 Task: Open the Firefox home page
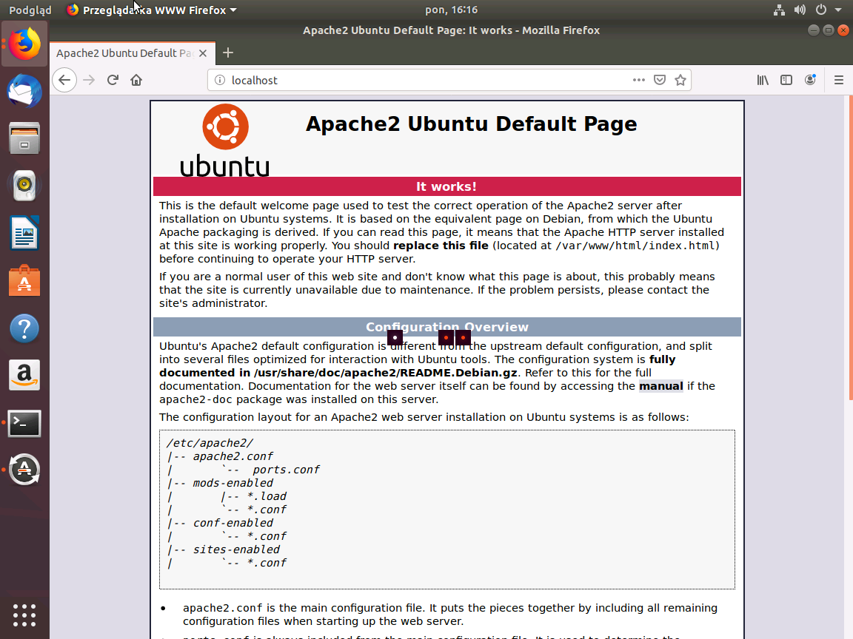(x=136, y=81)
